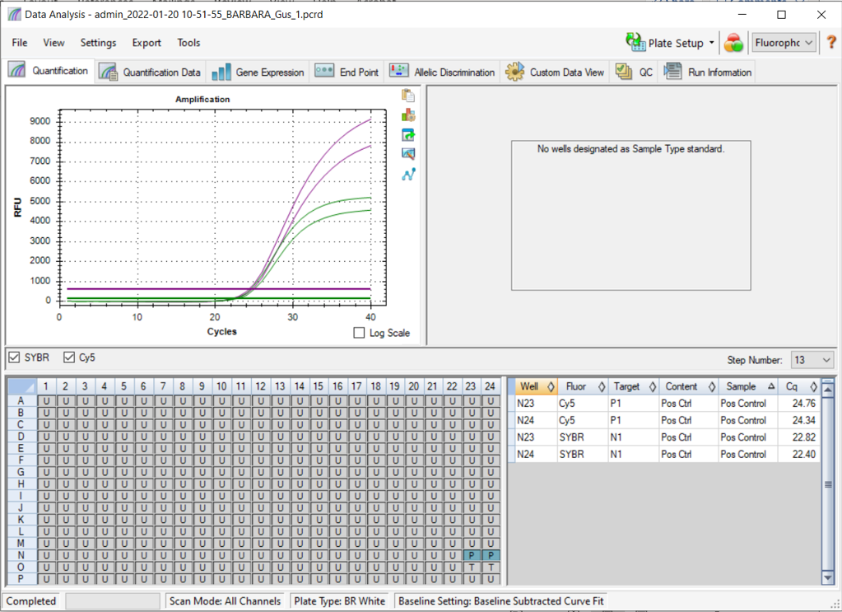Enable the Log Scale checkbox
Viewport: 842px width, 612px height.
coord(359,333)
